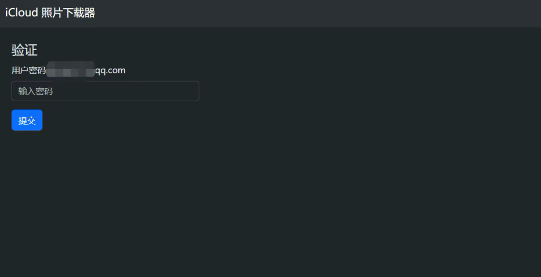Click the qq.com domain text
The height and width of the screenshot is (277, 541).
pyautogui.click(x=110, y=71)
